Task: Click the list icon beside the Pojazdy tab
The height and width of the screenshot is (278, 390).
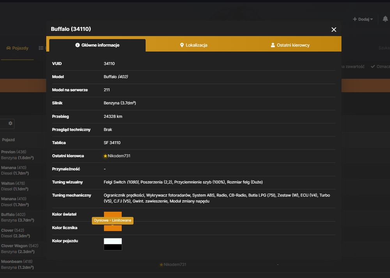Action: [x=41, y=48]
